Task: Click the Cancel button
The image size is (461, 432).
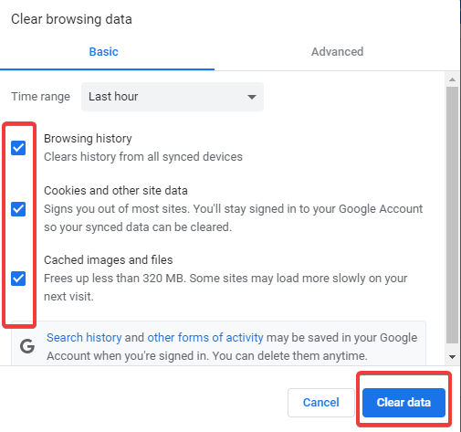Action: 321,403
